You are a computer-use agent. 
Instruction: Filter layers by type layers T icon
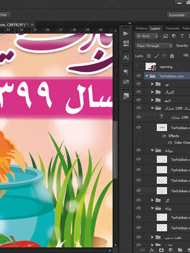(182, 36)
